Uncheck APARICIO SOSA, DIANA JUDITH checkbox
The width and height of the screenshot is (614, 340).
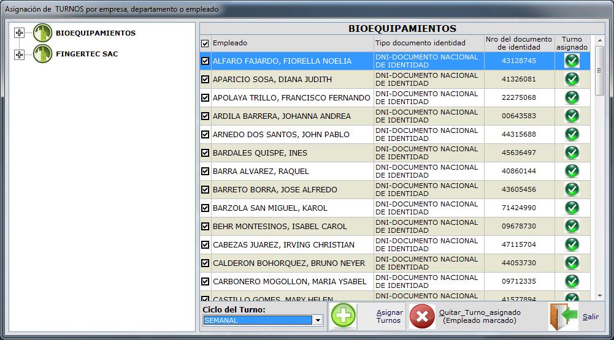pos(205,80)
